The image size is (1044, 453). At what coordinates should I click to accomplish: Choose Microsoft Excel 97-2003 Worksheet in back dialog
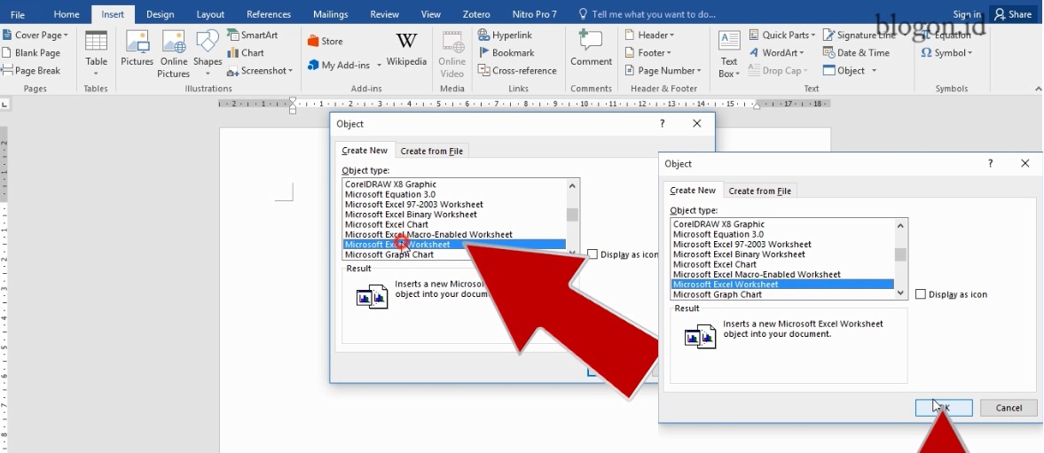tap(414, 204)
